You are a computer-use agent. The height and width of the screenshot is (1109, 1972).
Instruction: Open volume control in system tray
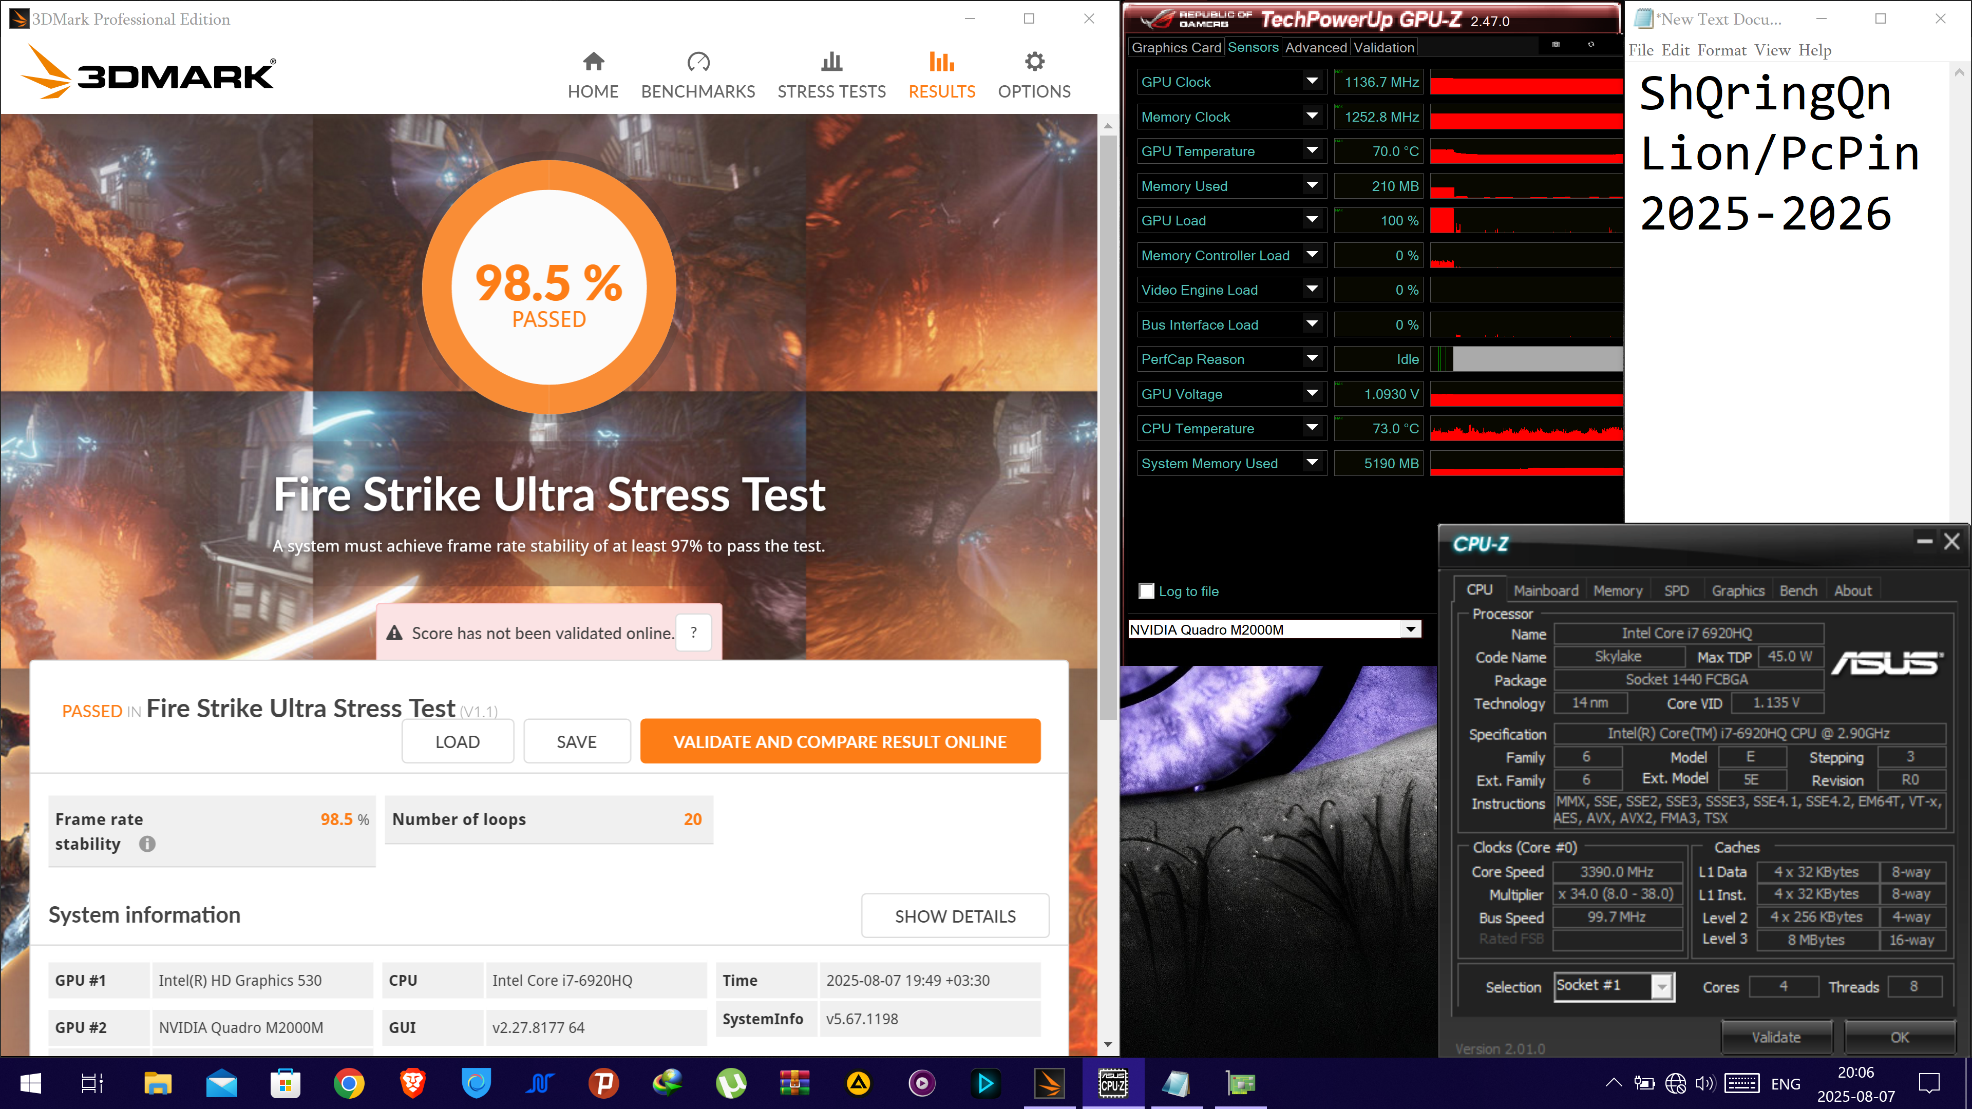point(1705,1083)
